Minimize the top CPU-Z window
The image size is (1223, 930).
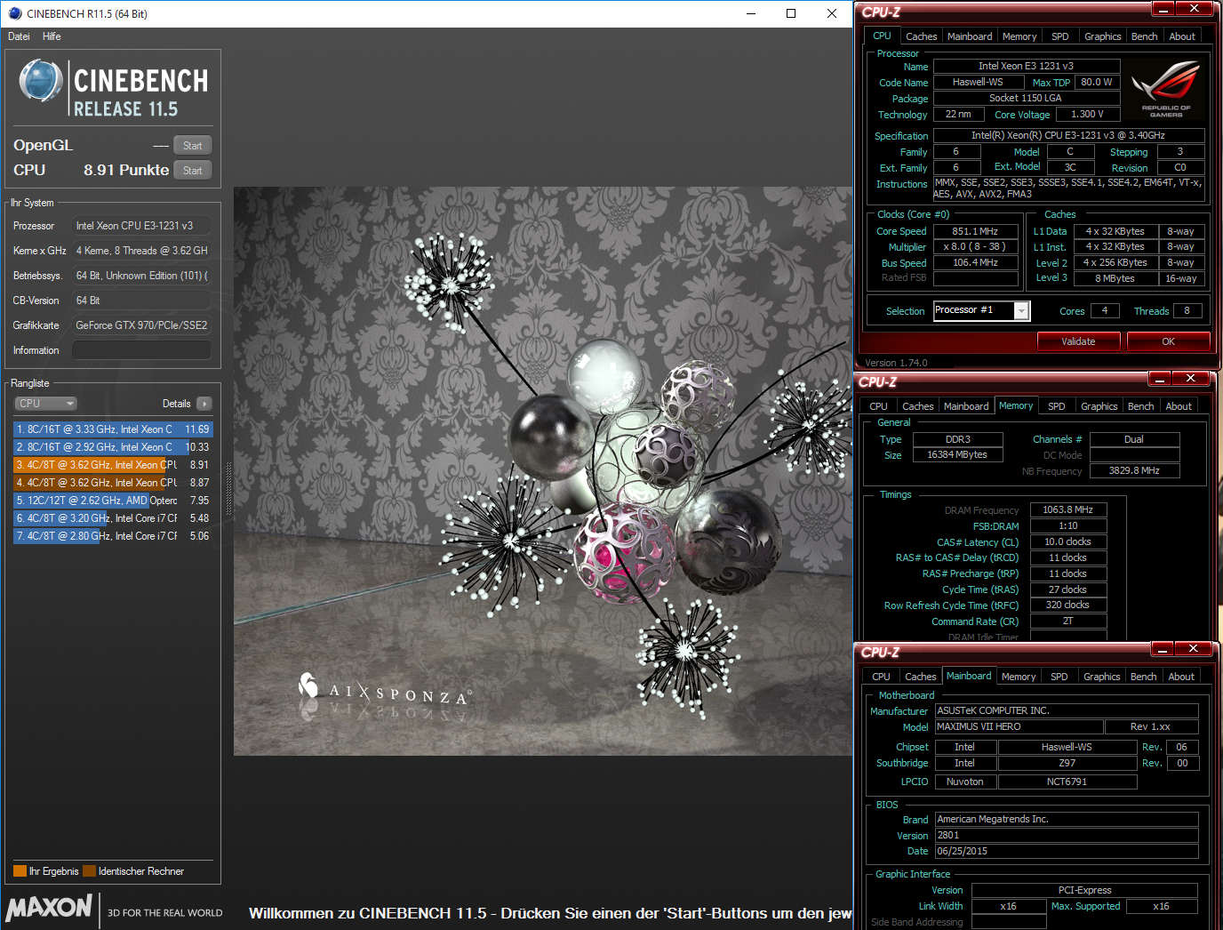tap(1163, 8)
